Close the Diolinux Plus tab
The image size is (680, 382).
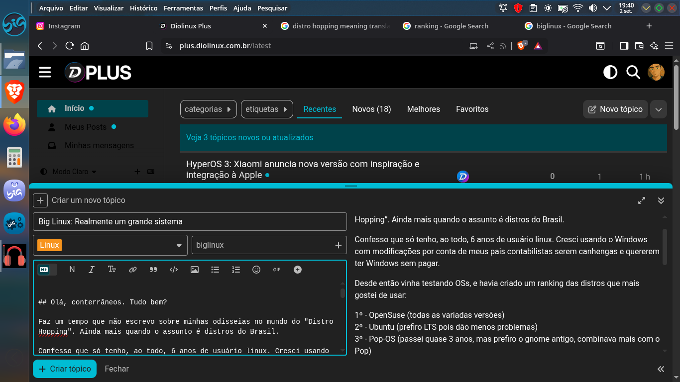[265, 26]
